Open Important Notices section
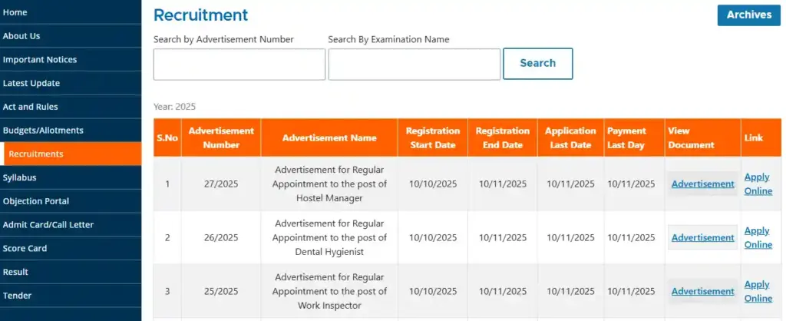 (40, 60)
